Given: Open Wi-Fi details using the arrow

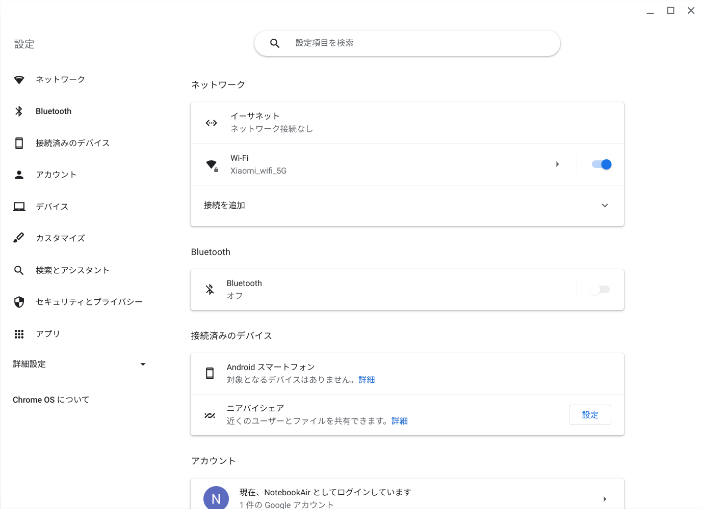Looking at the screenshot, I should [x=557, y=164].
